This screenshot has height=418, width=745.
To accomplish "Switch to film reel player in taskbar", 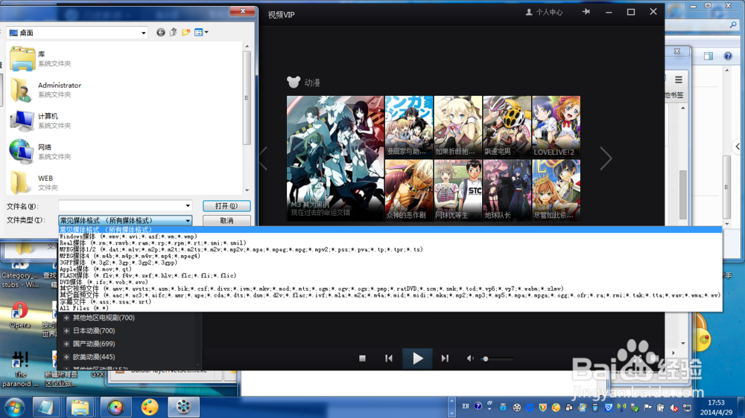I will point(183,407).
